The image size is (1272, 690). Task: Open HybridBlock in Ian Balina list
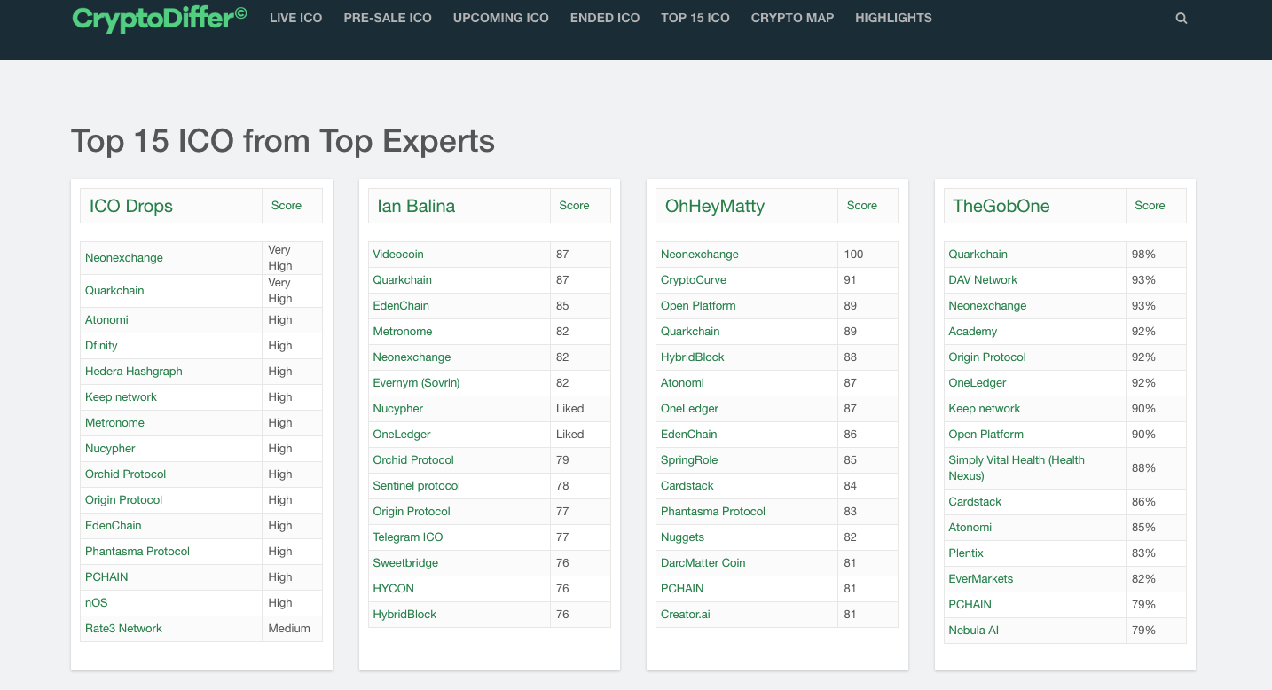[x=404, y=615]
